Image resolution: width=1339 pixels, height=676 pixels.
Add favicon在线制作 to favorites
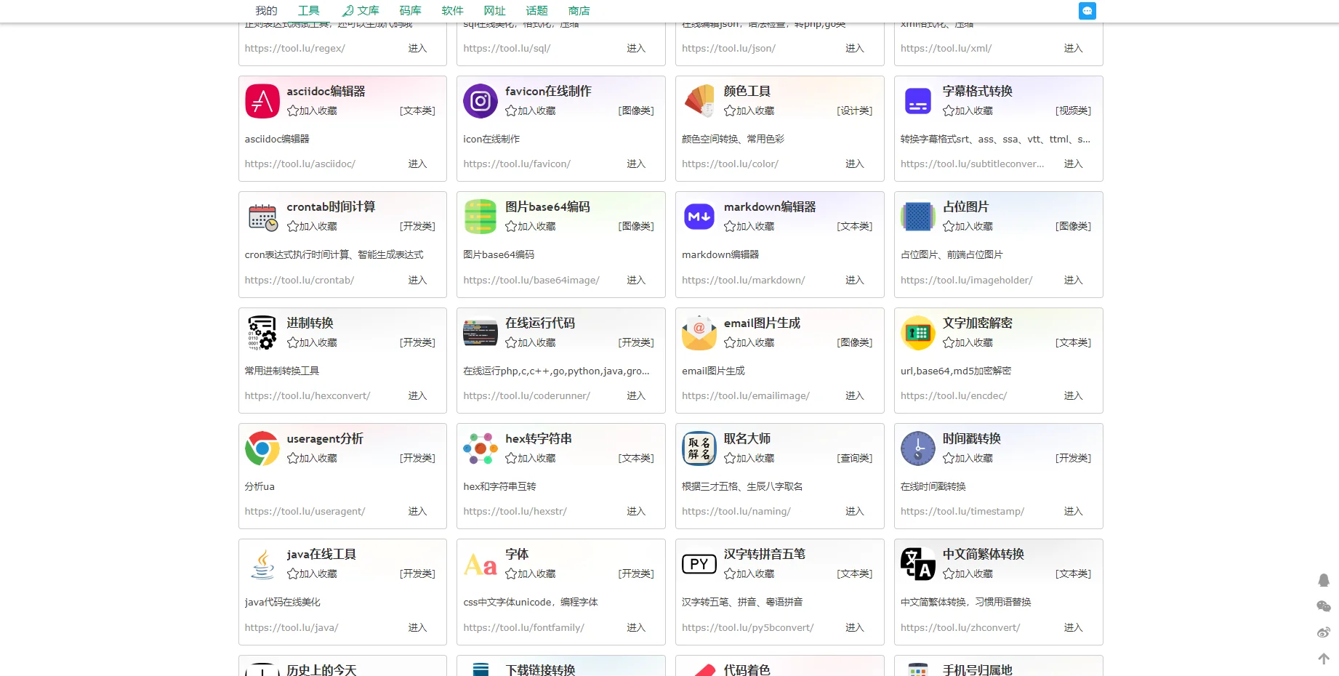pos(531,111)
